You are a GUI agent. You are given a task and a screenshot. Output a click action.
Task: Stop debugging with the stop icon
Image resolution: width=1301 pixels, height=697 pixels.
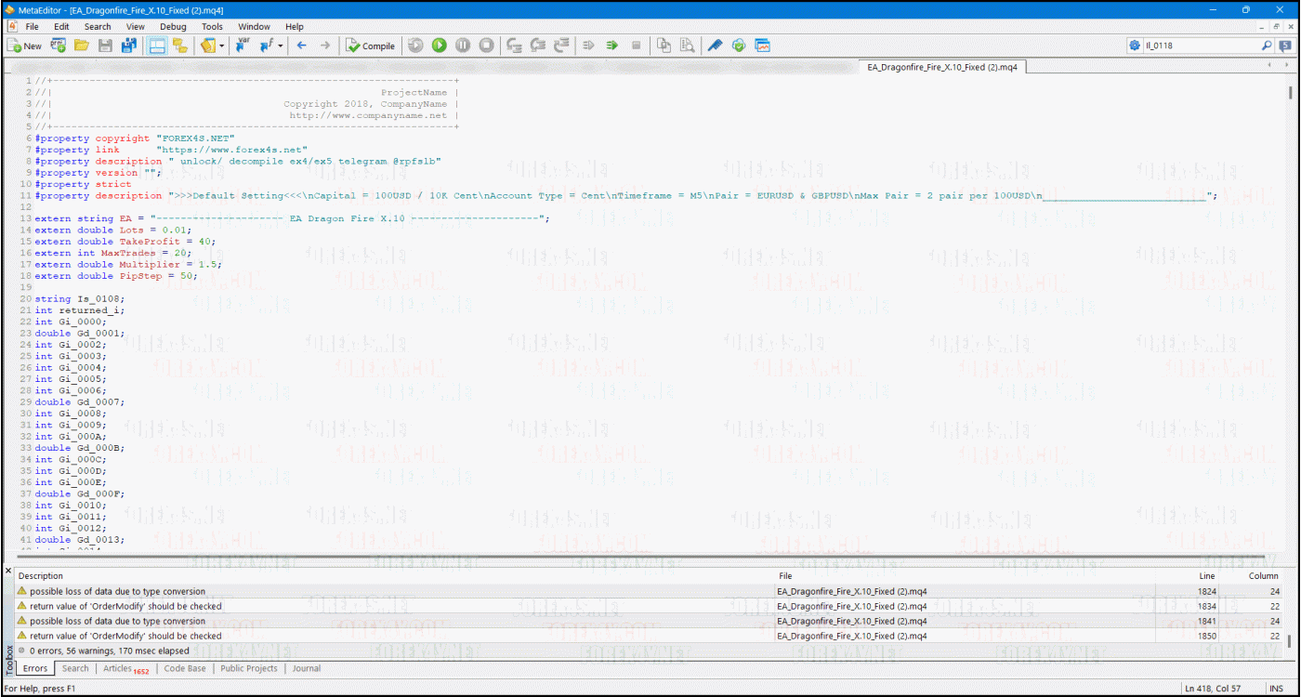tap(485, 46)
